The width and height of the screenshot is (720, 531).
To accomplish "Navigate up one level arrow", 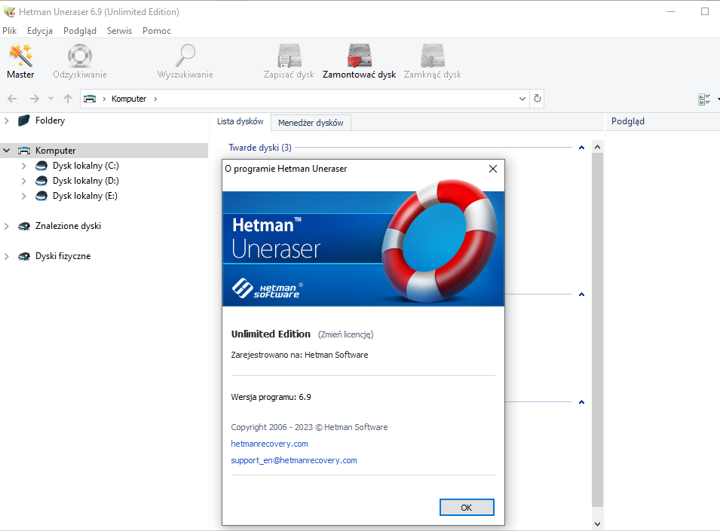I will point(68,99).
